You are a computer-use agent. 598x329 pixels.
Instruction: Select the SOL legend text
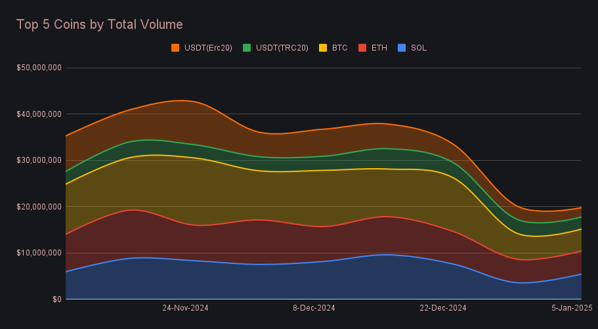tap(419, 48)
